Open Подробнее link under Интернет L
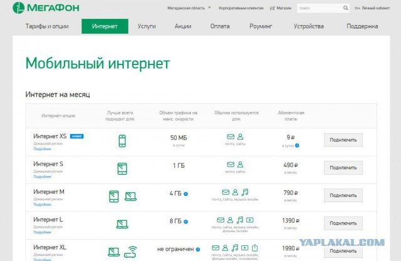 (x=42, y=232)
